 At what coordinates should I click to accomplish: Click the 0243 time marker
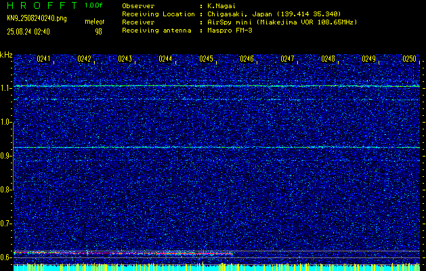pos(125,59)
